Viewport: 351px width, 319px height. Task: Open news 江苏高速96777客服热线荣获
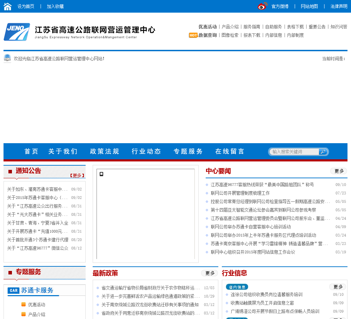(262, 185)
